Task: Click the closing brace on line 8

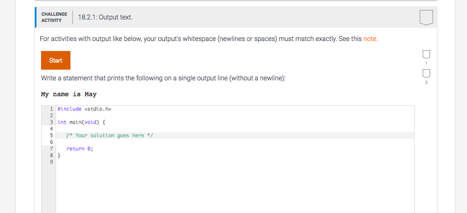Action: tap(59, 155)
